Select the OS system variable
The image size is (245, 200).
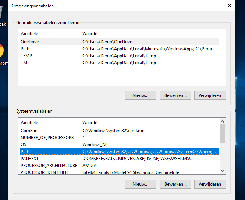pyautogui.click(x=24, y=145)
